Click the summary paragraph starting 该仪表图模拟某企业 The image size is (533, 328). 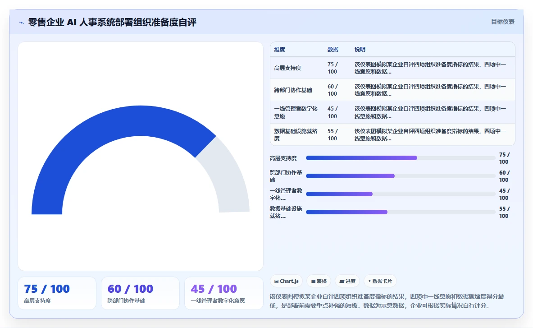point(387,301)
